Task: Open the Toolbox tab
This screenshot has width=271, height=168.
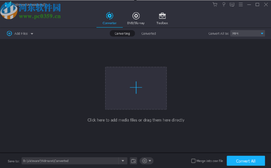Action: coord(162,18)
